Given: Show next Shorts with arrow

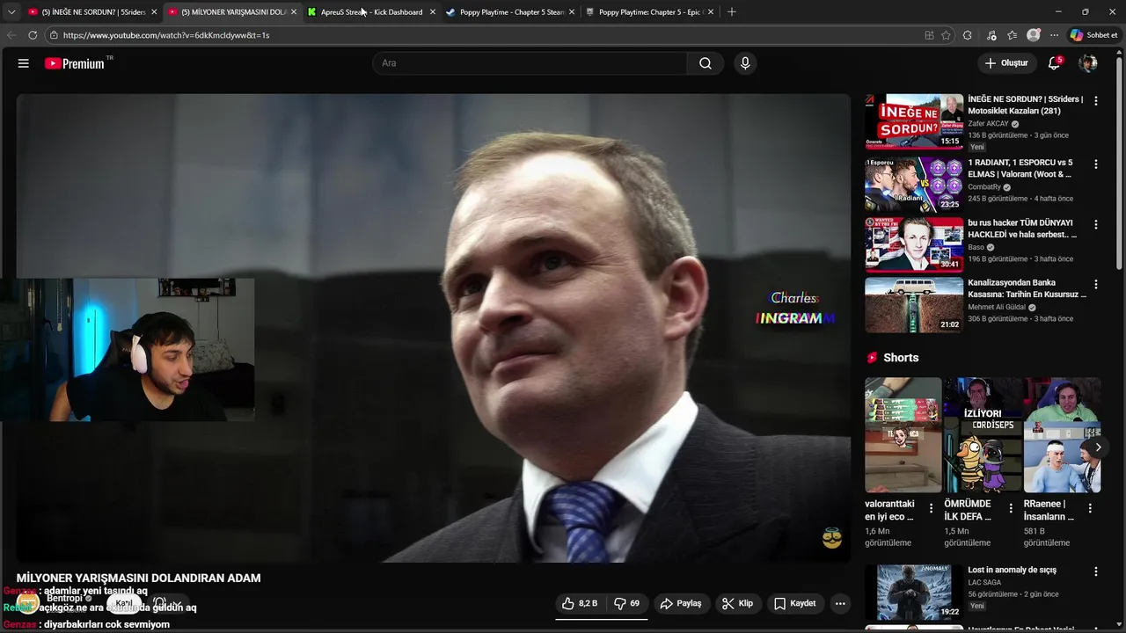Looking at the screenshot, I should click(x=1098, y=447).
